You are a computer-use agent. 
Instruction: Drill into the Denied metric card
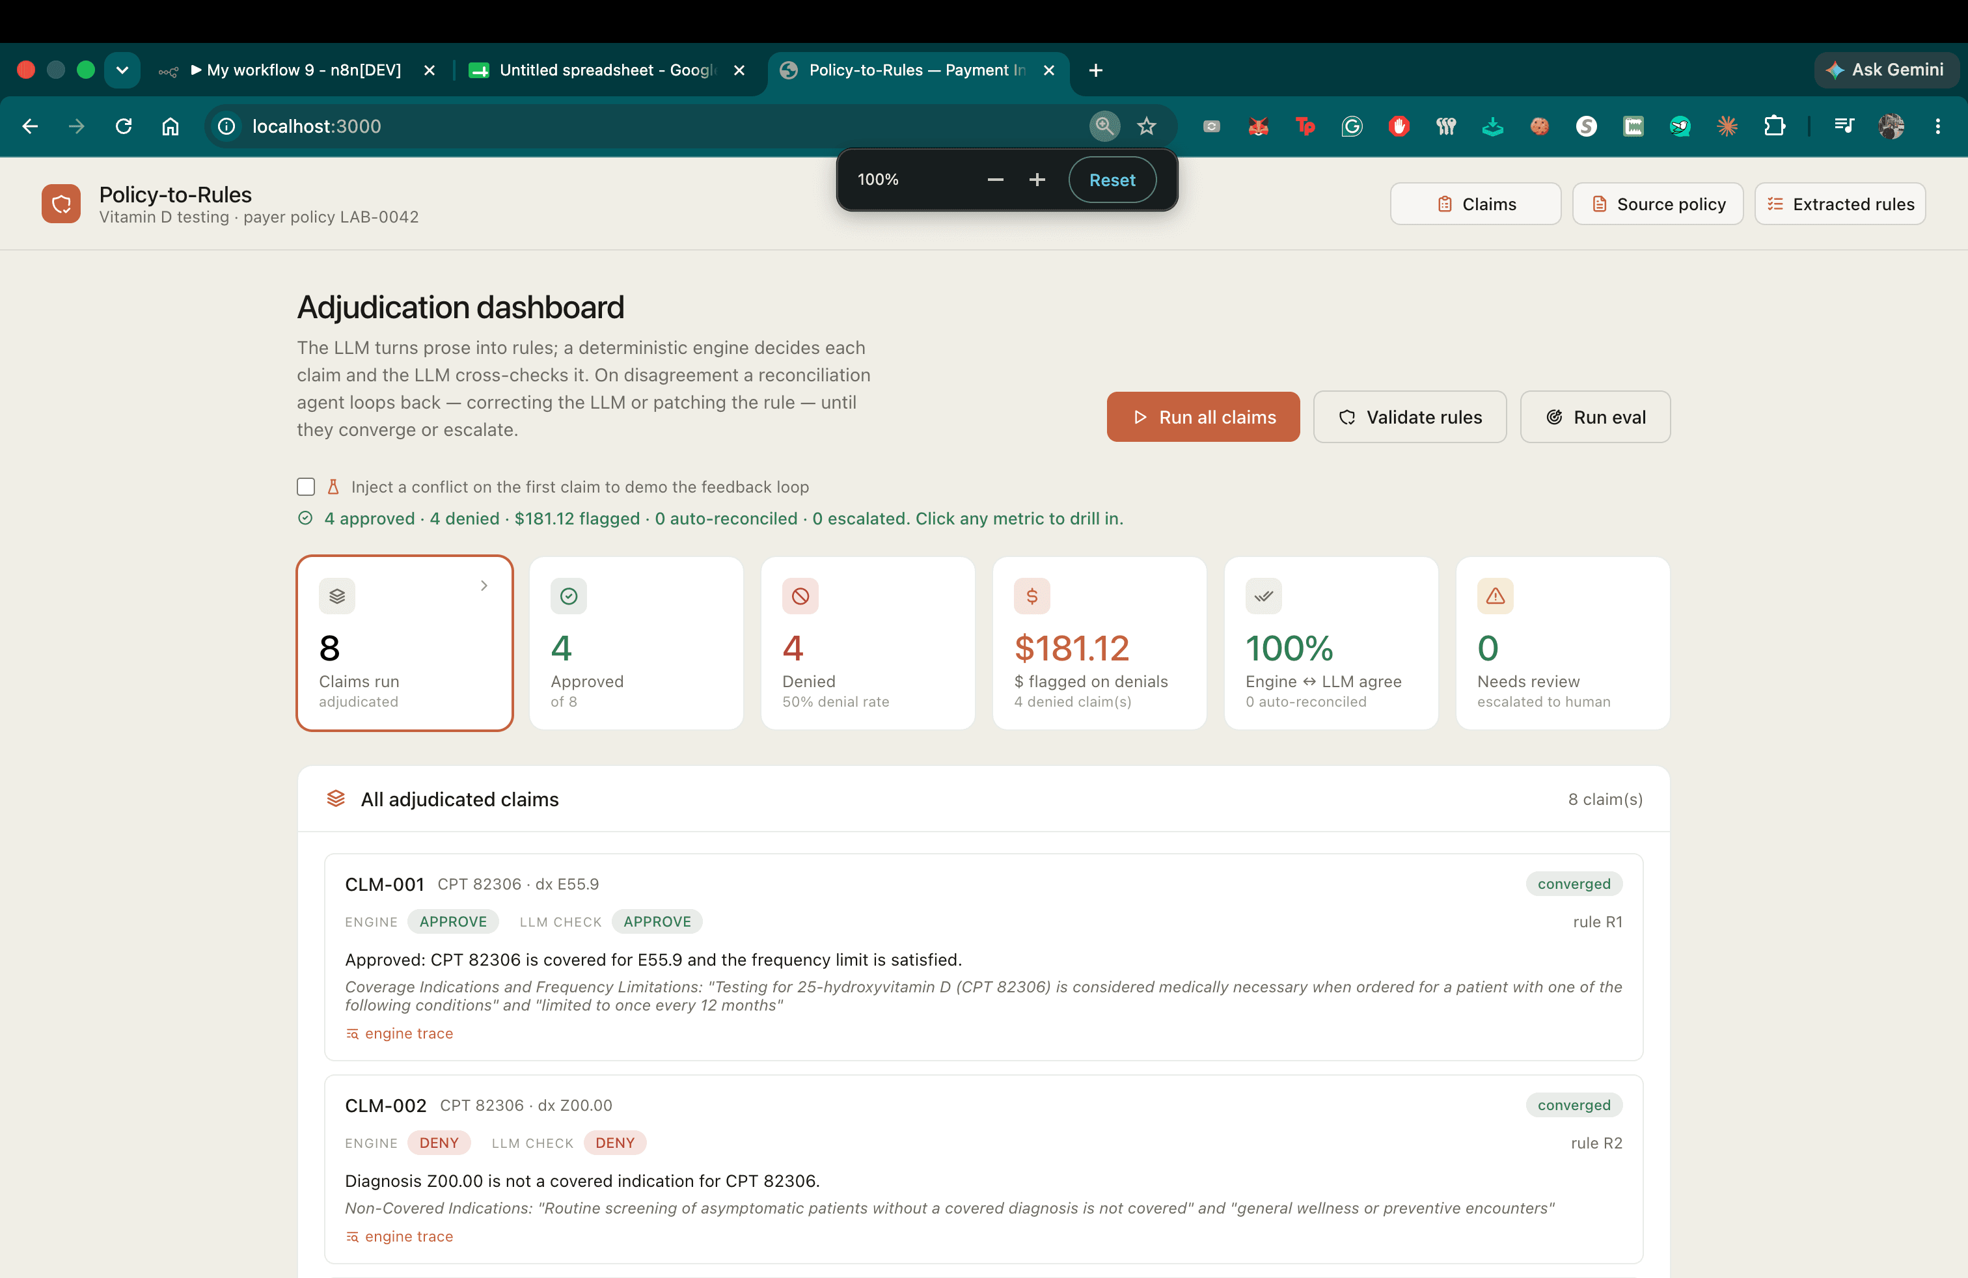point(868,643)
